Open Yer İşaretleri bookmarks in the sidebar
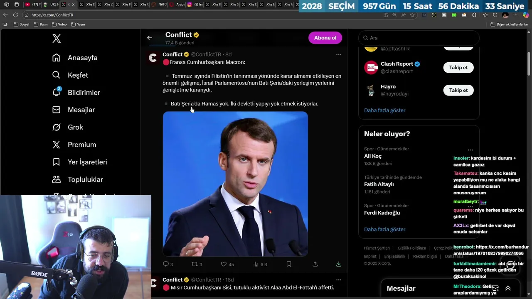This screenshot has height=299, width=532. 80,162
